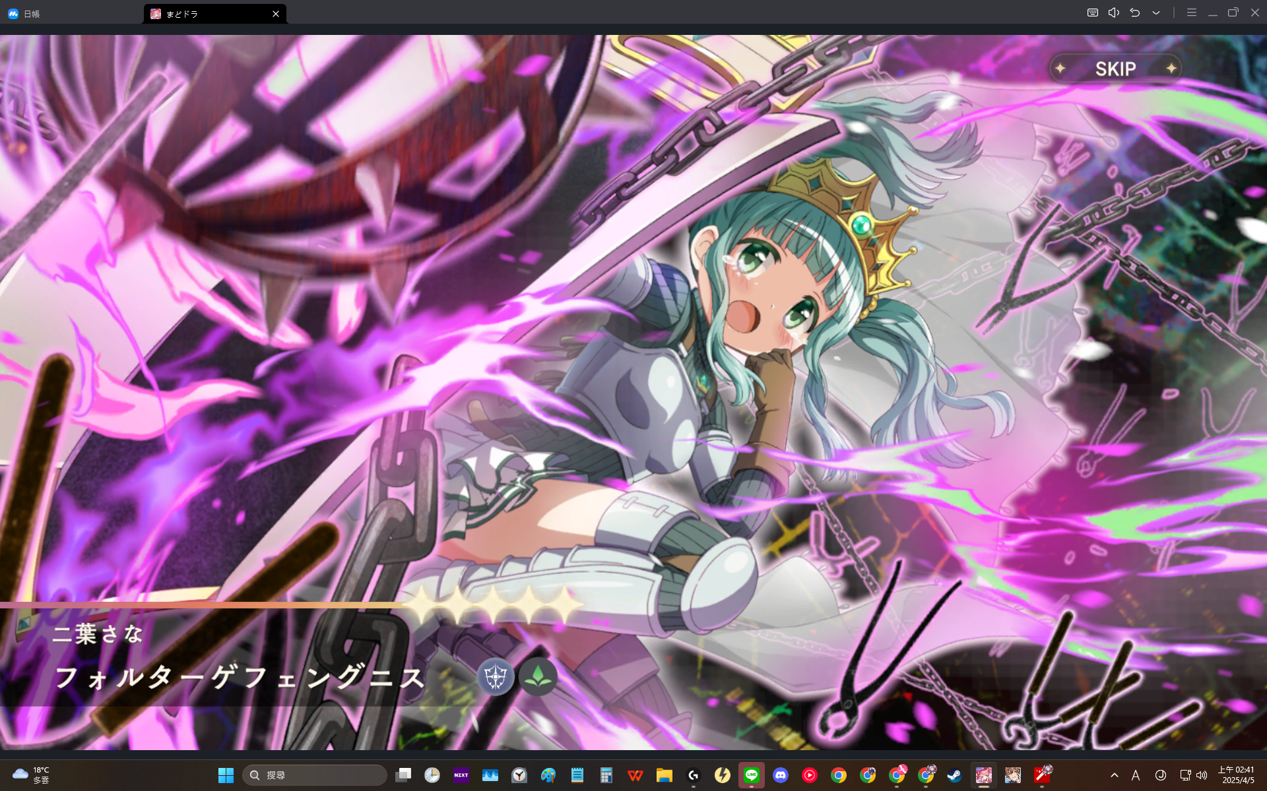Open YouTube Music from the taskbar
1267x791 pixels.
pyautogui.click(x=810, y=775)
